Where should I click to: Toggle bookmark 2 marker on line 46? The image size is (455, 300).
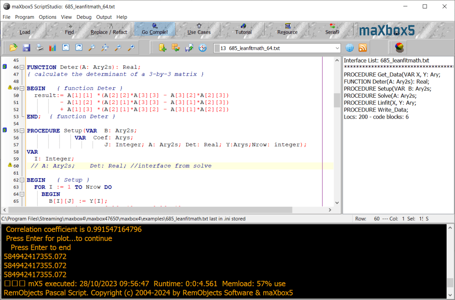point(4,67)
